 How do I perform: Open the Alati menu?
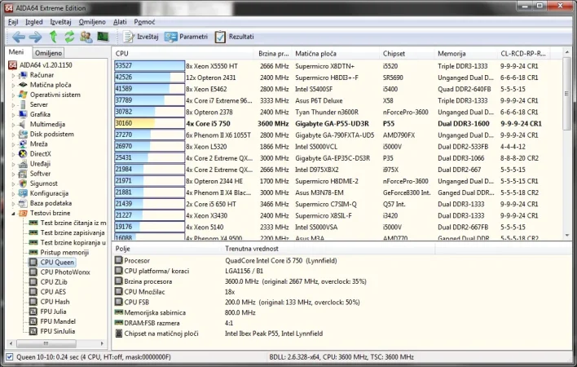click(x=120, y=22)
